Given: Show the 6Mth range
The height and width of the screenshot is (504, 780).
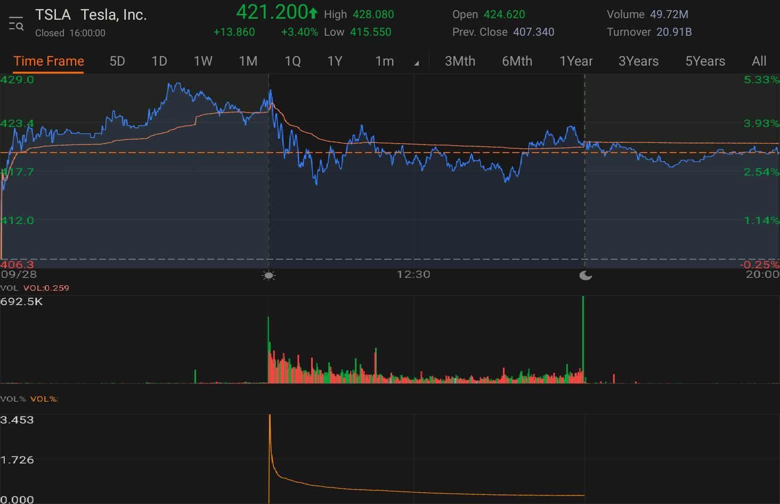Looking at the screenshot, I should [517, 61].
